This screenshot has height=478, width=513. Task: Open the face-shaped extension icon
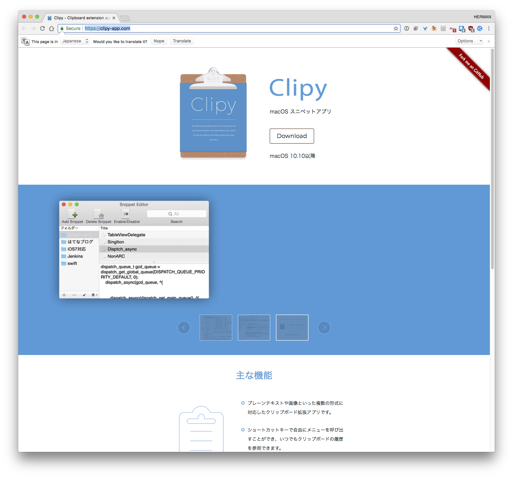(434, 28)
